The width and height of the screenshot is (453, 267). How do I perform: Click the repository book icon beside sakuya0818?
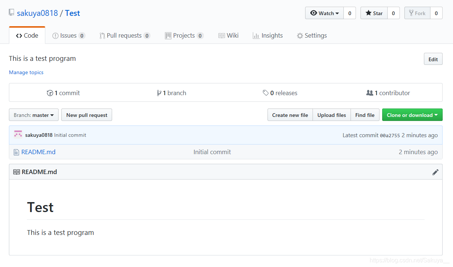[12, 13]
